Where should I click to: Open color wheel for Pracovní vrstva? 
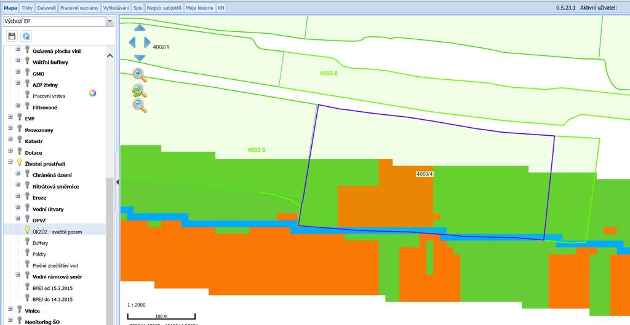[92, 93]
